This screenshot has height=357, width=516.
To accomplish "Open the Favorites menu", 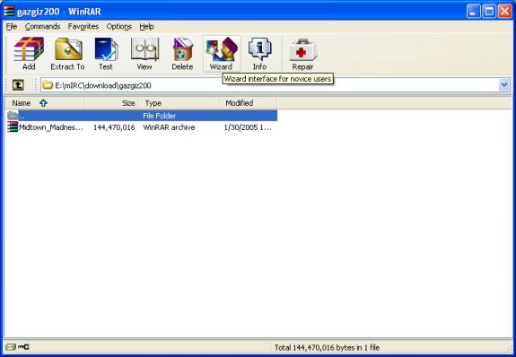I will [83, 26].
